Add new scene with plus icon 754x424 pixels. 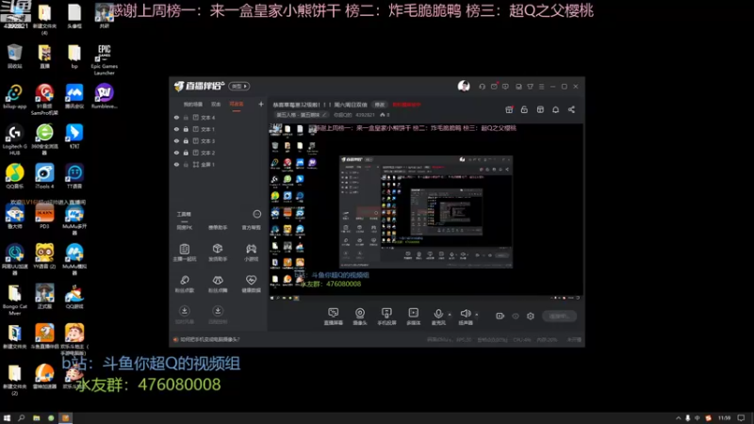(x=261, y=104)
